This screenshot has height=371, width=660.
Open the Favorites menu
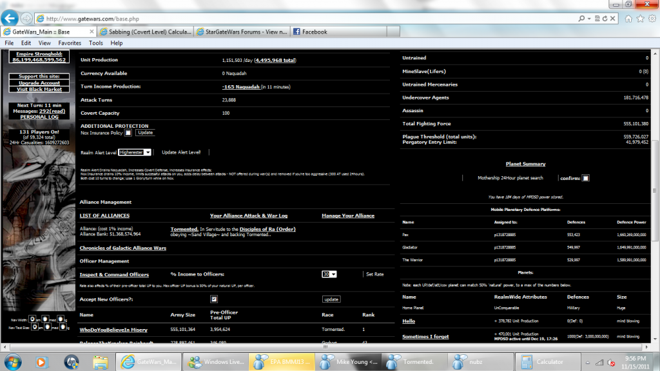tap(70, 43)
